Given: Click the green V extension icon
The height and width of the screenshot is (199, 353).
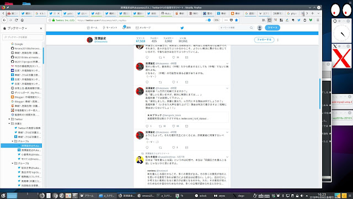Looking at the screenshot, I should click(311, 20).
